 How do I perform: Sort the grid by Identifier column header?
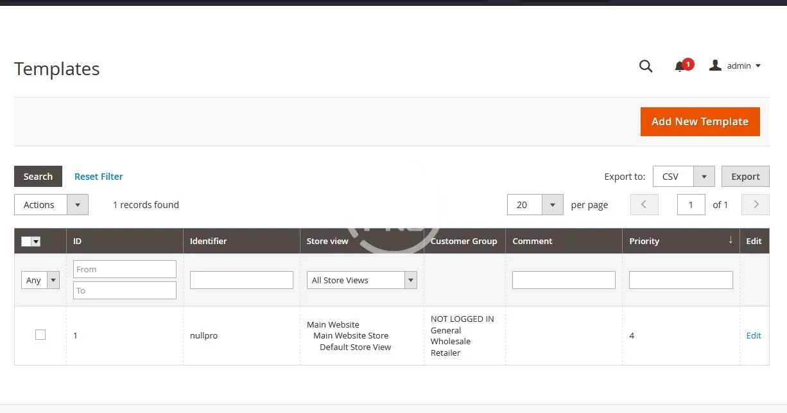(209, 241)
